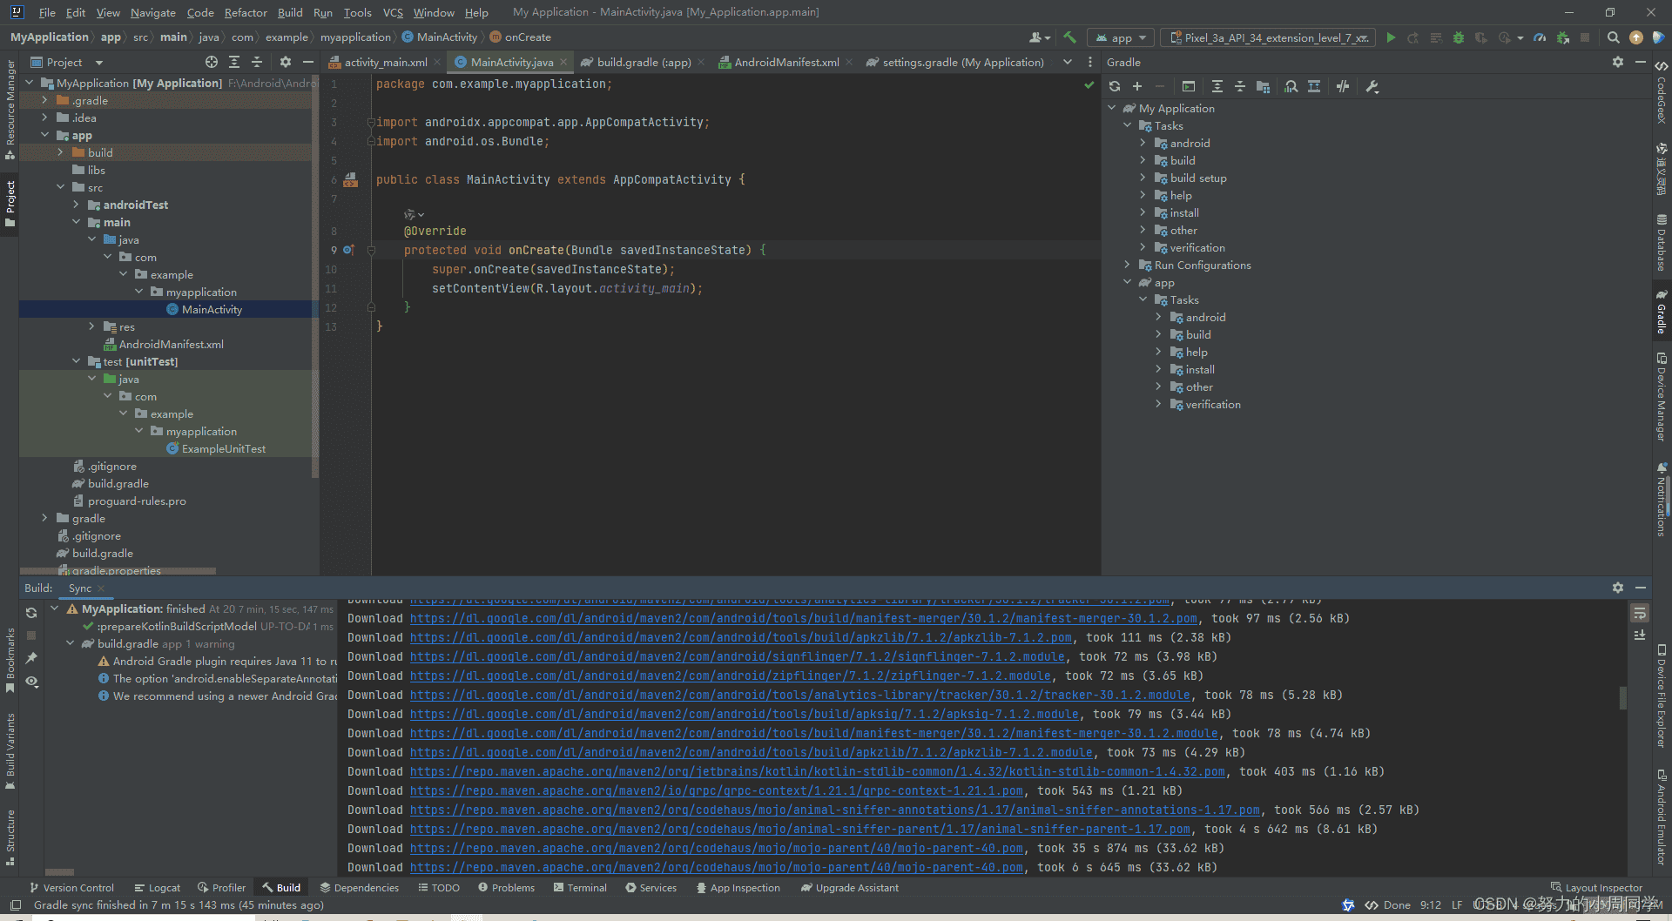This screenshot has width=1672, height=921.
Task: Select the ExampleUnitTest file in tree
Action: click(223, 449)
